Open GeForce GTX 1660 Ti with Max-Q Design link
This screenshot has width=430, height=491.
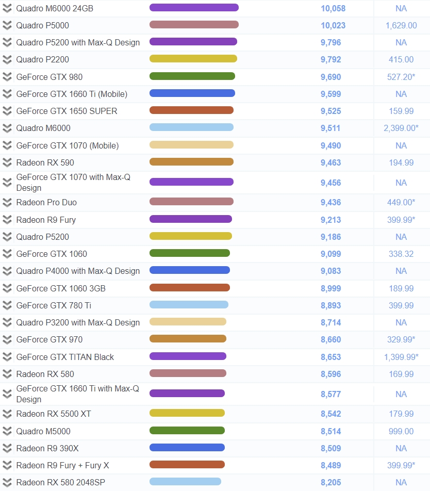click(78, 394)
